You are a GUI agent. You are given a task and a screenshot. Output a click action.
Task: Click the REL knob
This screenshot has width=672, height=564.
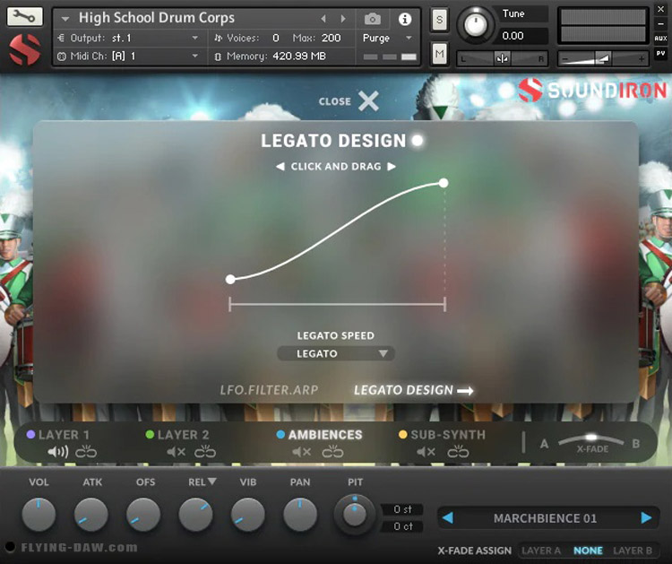click(x=196, y=514)
